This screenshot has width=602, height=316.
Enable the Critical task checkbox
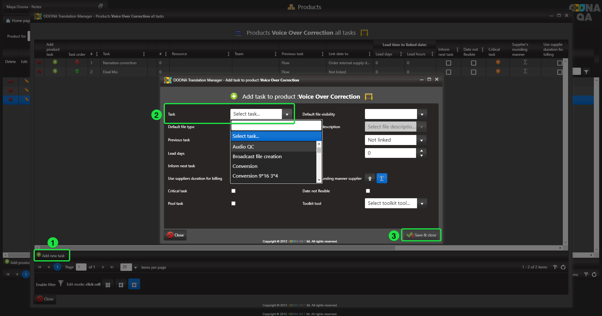233,191
